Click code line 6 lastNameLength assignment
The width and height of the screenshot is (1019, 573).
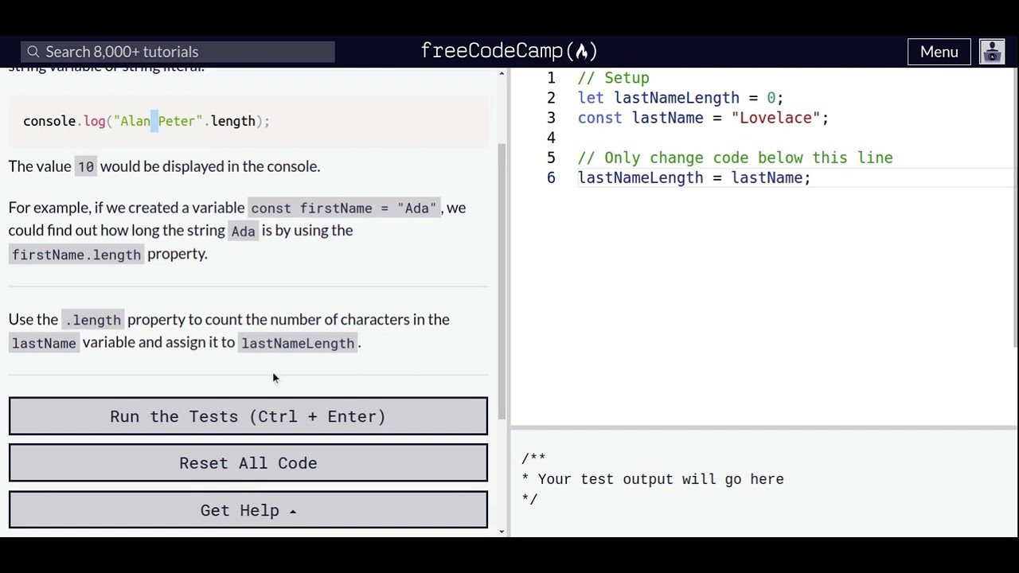click(x=694, y=177)
